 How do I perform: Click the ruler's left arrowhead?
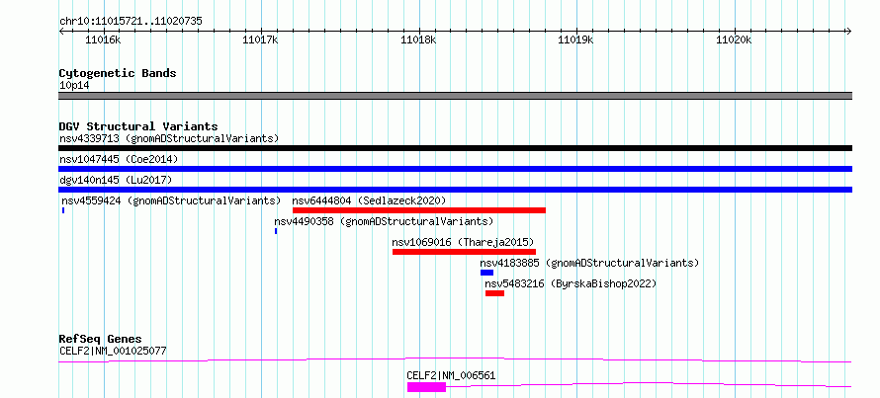point(61,32)
